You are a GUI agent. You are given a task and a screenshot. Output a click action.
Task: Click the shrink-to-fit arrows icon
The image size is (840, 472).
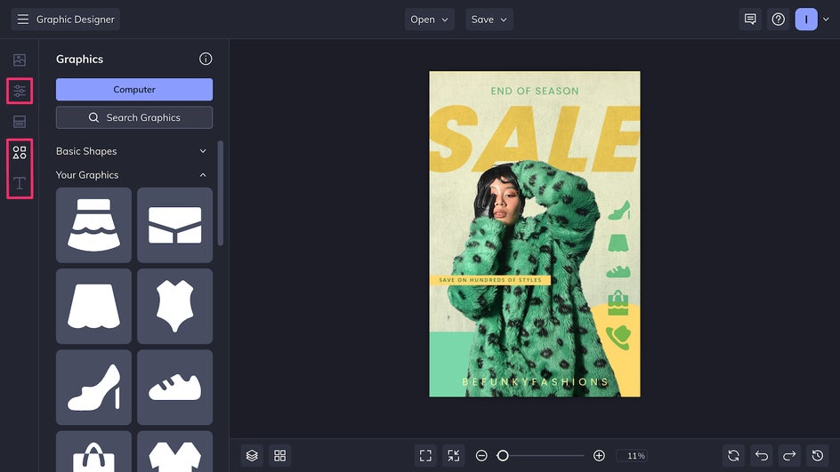coord(453,455)
